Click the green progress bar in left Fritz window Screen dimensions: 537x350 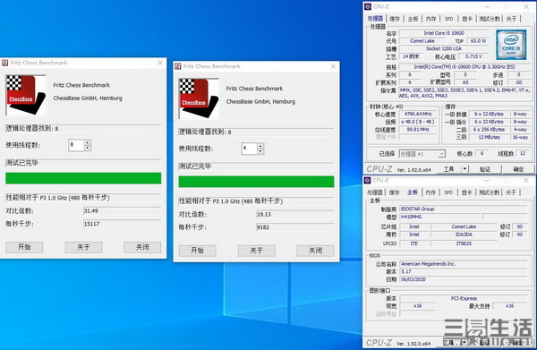point(83,178)
